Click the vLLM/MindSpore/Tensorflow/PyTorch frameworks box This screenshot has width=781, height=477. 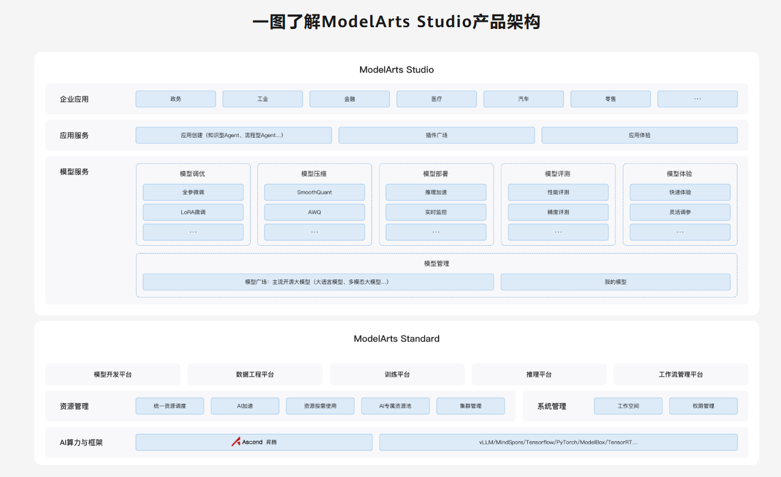pyautogui.click(x=559, y=442)
